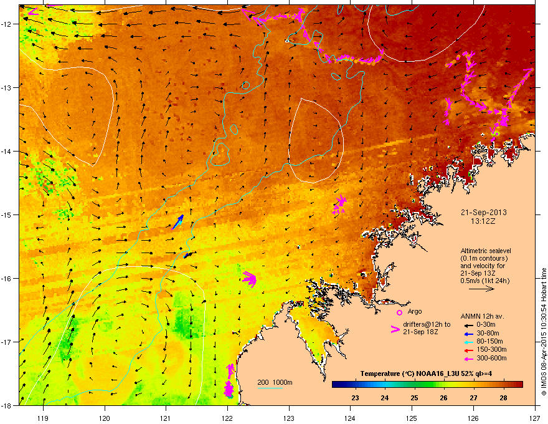Click the cyan line under 200 1000m

pos(270,388)
